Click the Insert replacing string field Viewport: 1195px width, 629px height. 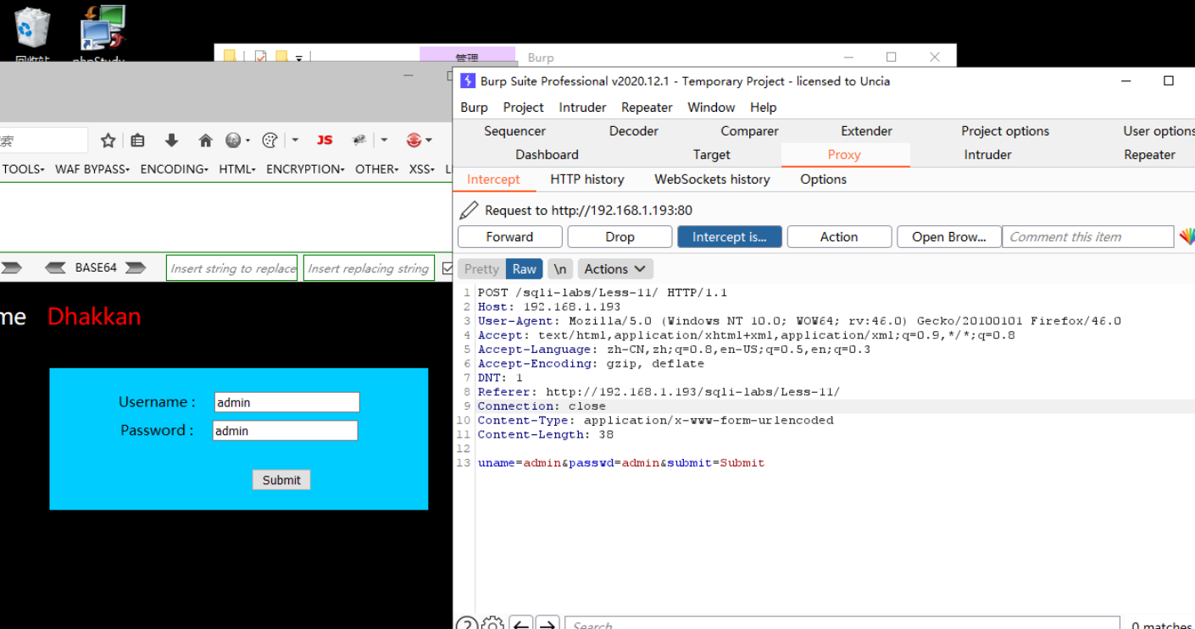[369, 268]
